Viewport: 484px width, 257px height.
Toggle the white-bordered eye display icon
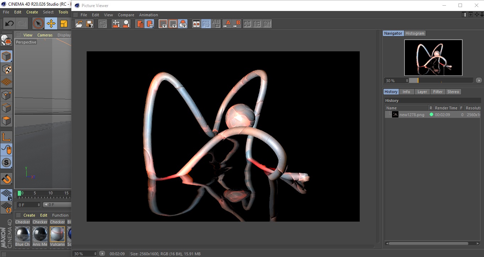coord(163,24)
